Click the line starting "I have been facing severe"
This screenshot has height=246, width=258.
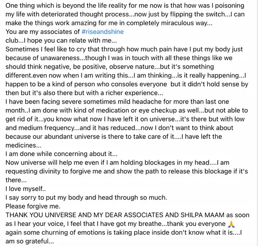click(x=117, y=102)
